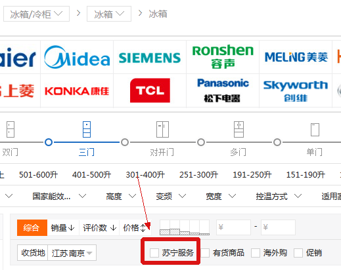Screen dimensions: 341x270
Task: Sort by 综合 tab
Action: click(x=32, y=227)
